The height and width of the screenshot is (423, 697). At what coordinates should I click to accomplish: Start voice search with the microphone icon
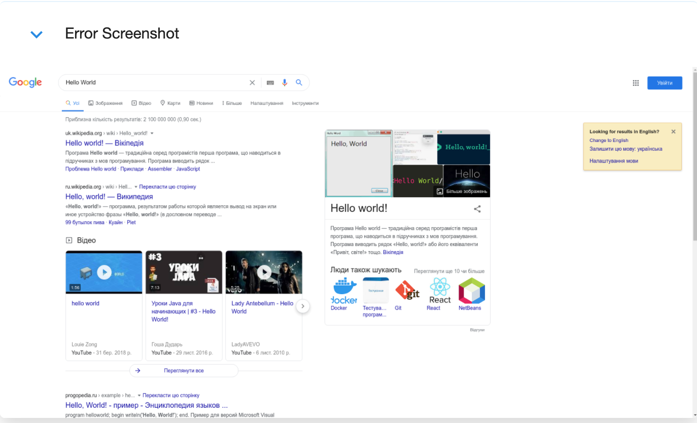[285, 83]
